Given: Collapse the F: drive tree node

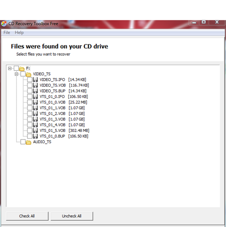Looking at the screenshot, I should pyautogui.click(x=10, y=69).
